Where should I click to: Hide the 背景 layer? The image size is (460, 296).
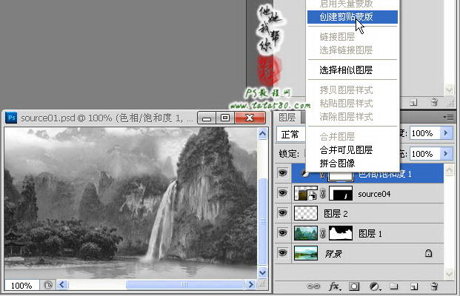click(x=283, y=253)
